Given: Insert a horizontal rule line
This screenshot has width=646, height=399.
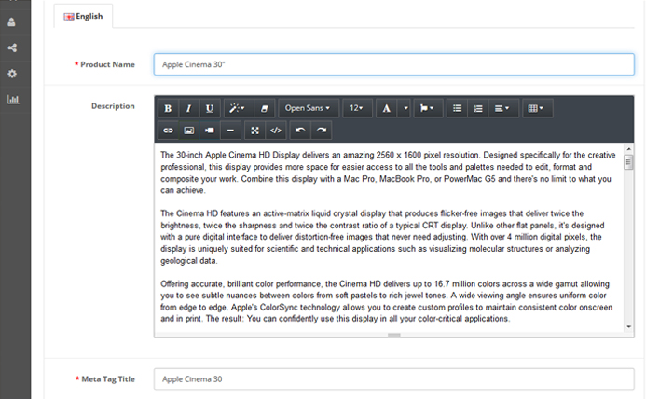Looking at the screenshot, I should coord(230,131).
